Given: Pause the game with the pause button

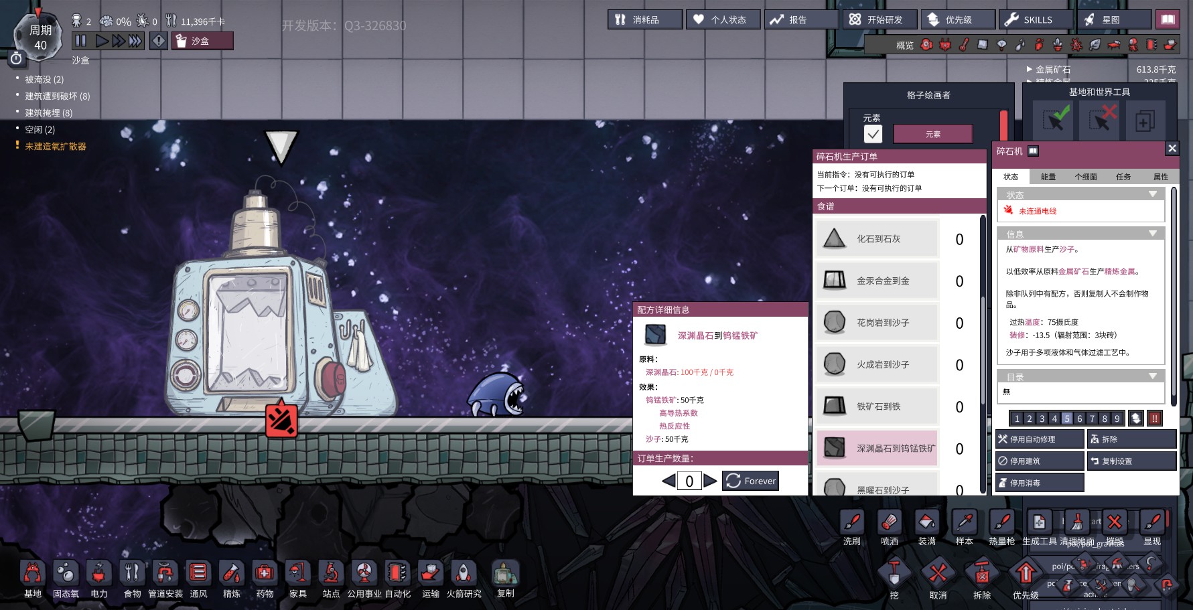Looking at the screenshot, I should coord(81,41).
